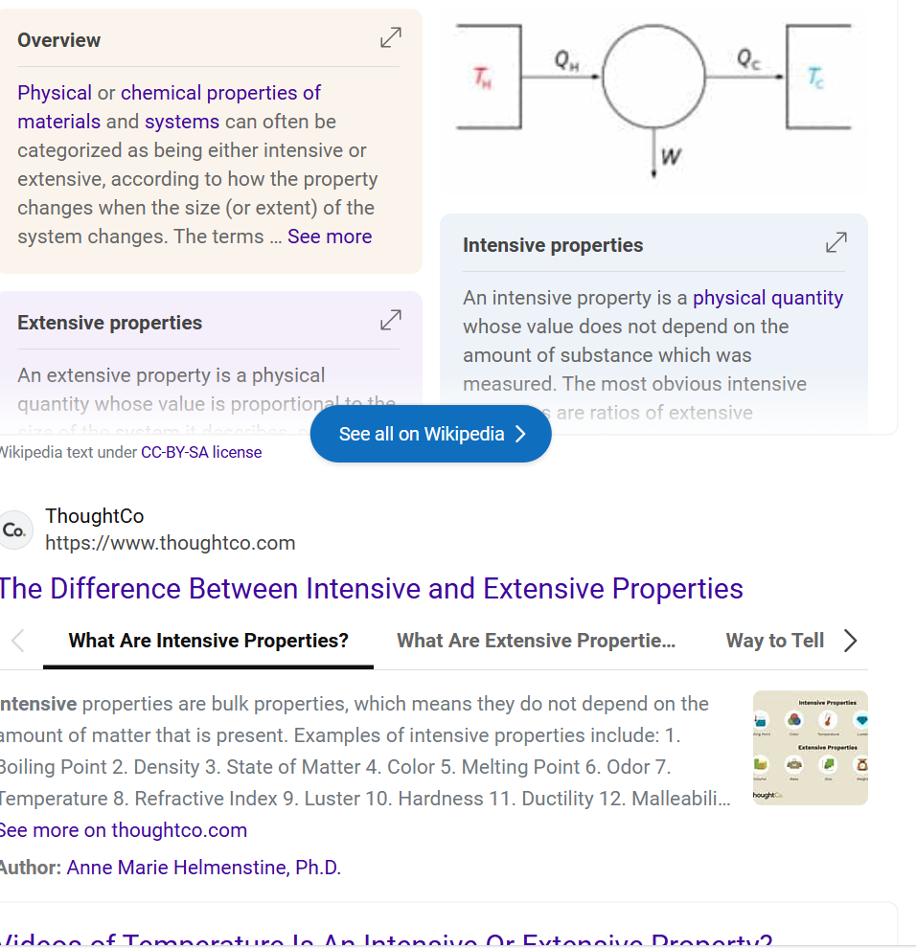This screenshot has width=916, height=948.
Task: Follow the See more on thoughtco.com link
Action: [124, 830]
